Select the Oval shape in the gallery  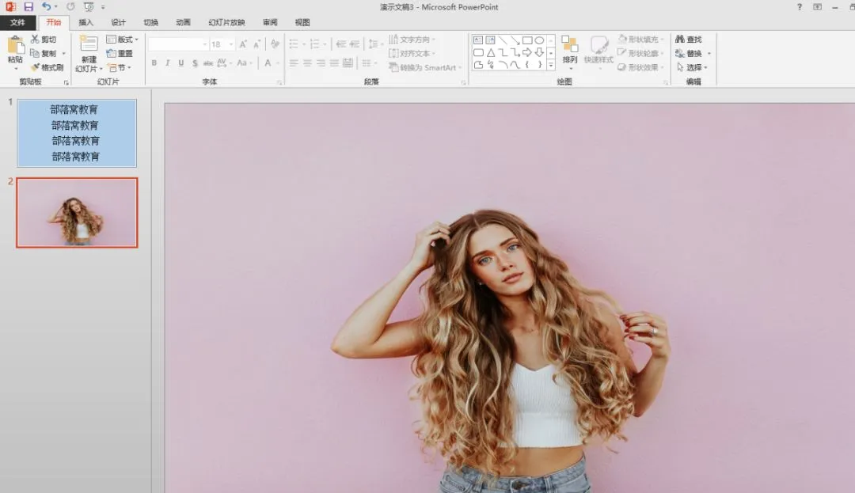coord(539,40)
